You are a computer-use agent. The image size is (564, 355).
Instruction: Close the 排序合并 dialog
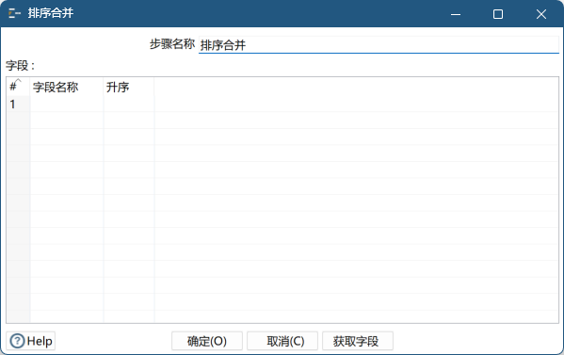point(541,14)
